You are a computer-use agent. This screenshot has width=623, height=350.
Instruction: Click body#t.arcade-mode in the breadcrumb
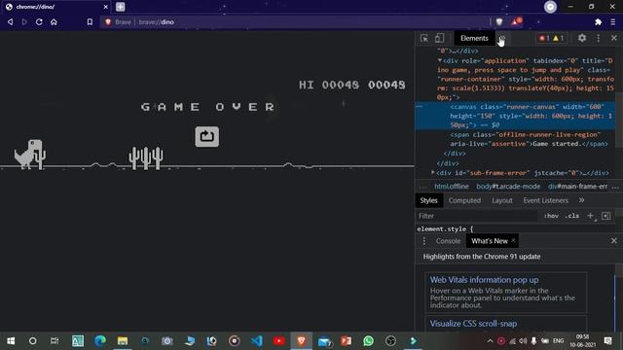[508, 186]
